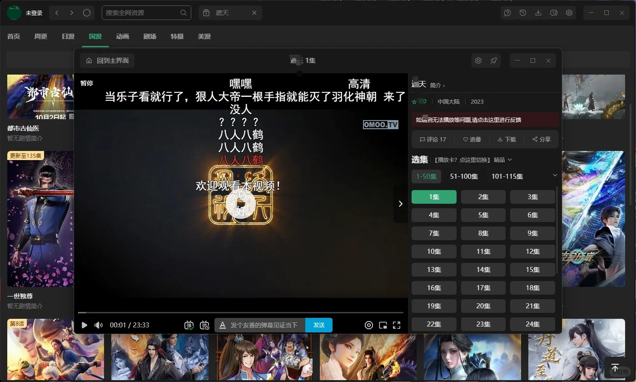Enter fullscreen with the fullscreen icon
This screenshot has height=382, width=636.
tap(396, 325)
